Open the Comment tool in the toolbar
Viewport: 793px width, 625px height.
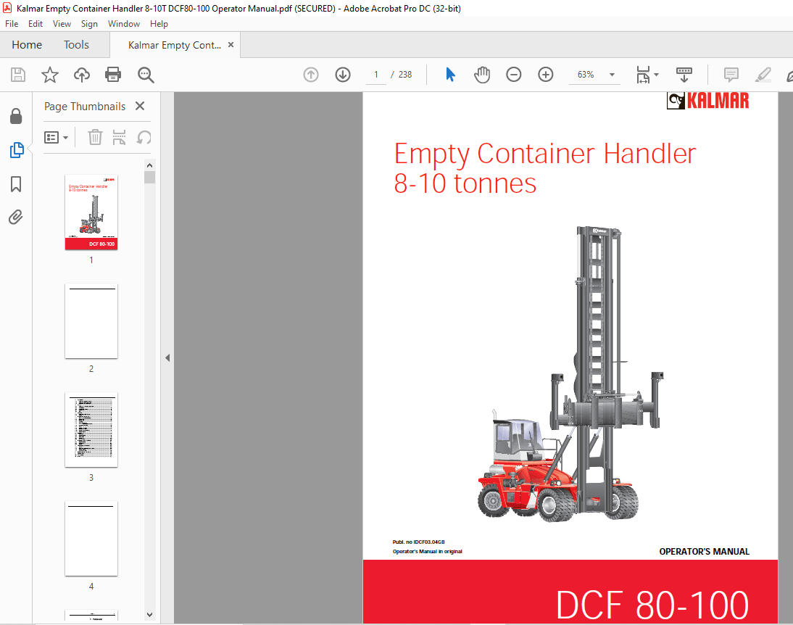pos(731,75)
